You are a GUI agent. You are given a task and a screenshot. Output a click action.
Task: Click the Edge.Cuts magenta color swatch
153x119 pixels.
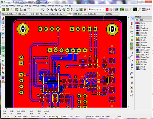(x=137, y=57)
